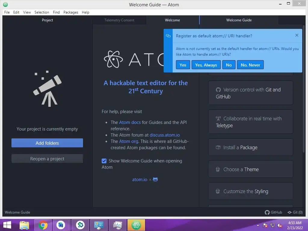Click the Welcome Guide pane scrollbar
Viewport: 308px width, 231px height.
pos(304,89)
